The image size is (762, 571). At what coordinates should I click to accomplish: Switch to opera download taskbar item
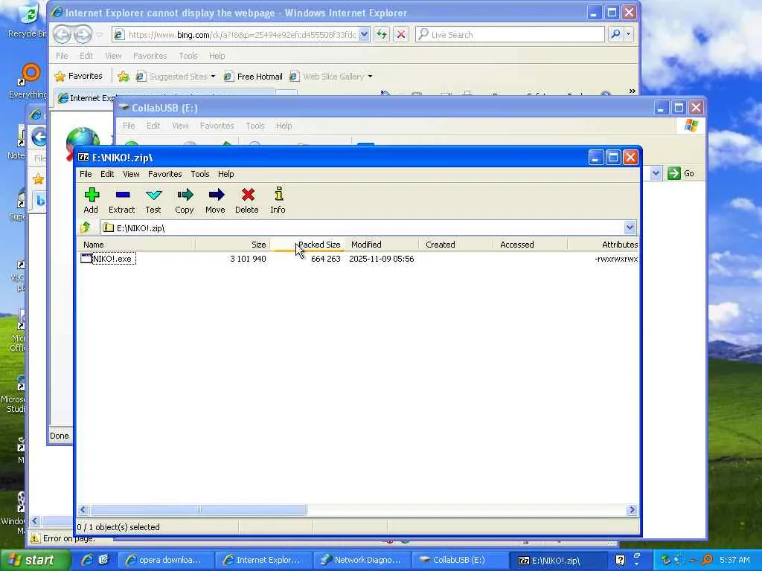pos(164,560)
